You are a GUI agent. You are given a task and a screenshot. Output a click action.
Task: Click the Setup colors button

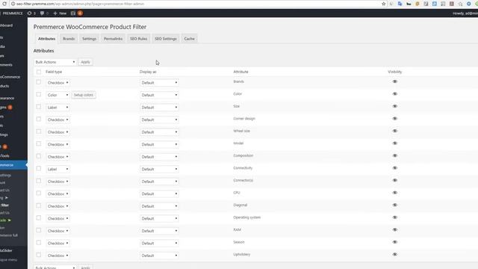[84, 95]
